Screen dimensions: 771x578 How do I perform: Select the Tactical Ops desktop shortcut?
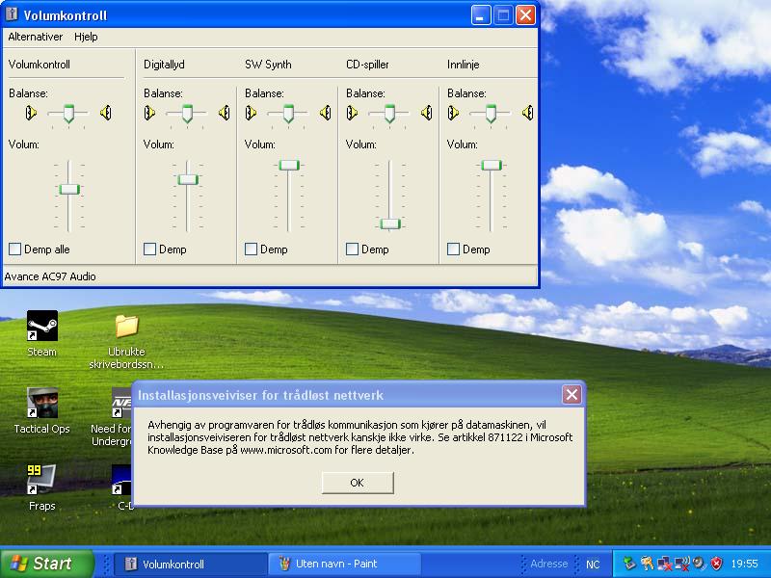[x=41, y=411]
